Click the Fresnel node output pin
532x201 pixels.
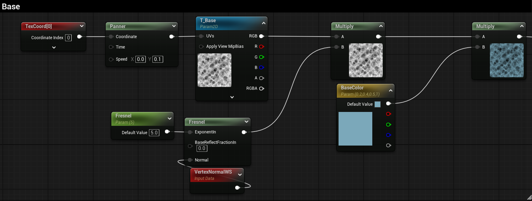[244, 132]
